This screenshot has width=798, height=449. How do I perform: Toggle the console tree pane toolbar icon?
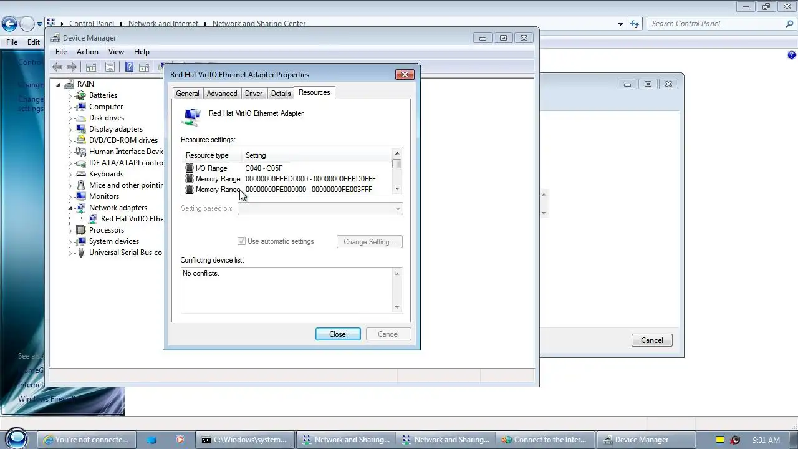point(91,67)
